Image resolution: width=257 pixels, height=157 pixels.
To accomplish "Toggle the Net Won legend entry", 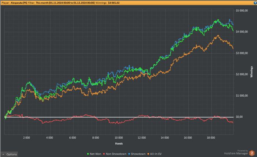I will pos(94,154).
